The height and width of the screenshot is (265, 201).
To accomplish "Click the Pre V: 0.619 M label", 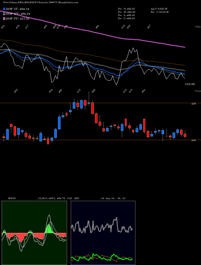I will (x=159, y=12).
